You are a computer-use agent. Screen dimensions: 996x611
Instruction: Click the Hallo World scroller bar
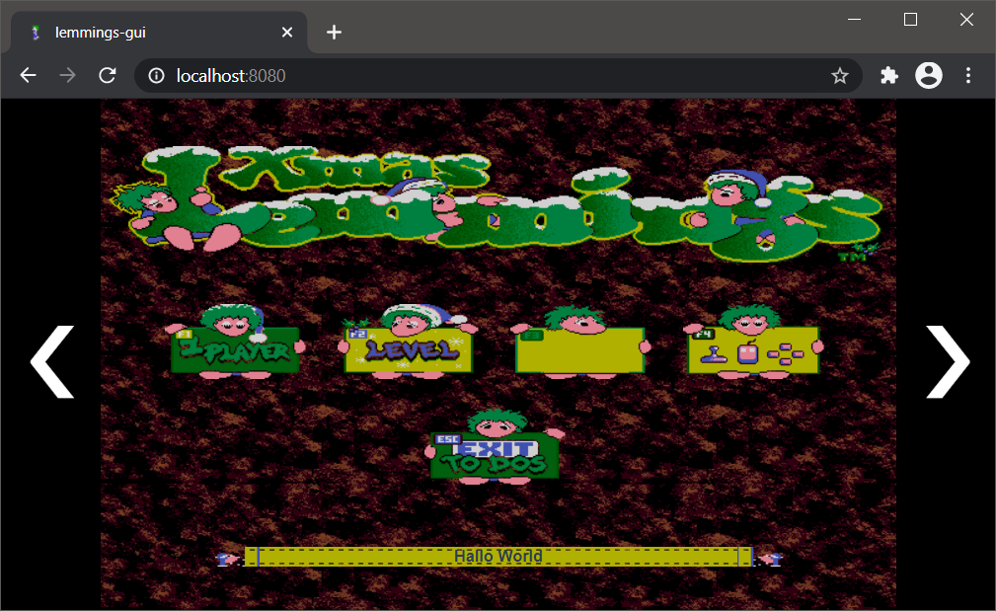coord(498,557)
